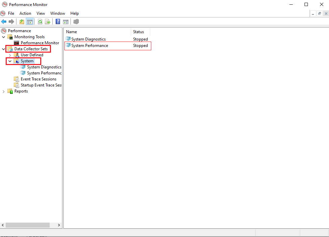Click the System Diagnostics icon in the tree

pyautogui.click(x=23, y=67)
